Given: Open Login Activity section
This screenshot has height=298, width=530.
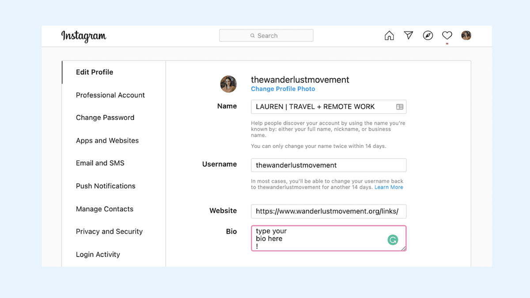Looking at the screenshot, I should pos(98,254).
